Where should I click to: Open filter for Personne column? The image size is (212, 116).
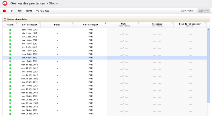point(172,24)
